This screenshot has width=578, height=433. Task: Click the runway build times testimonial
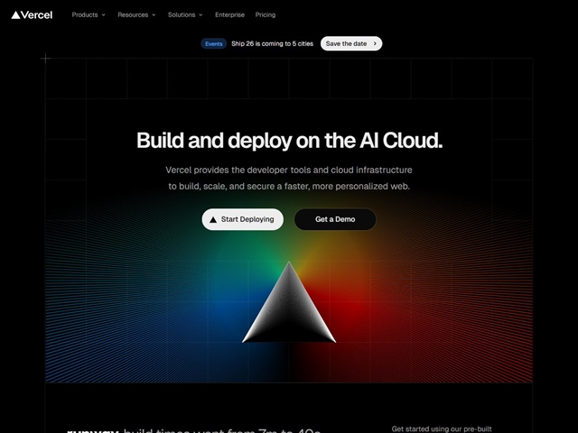pos(194,430)
